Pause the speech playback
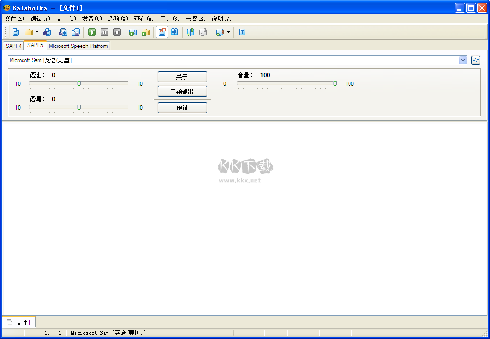Viewport: 490px width, 339px height. 105,32
